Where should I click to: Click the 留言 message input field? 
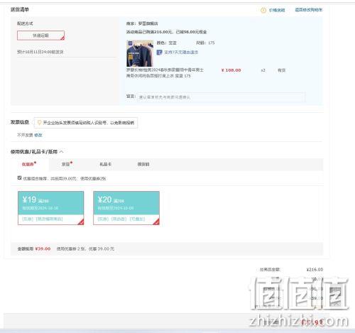(x=222, y=97)
